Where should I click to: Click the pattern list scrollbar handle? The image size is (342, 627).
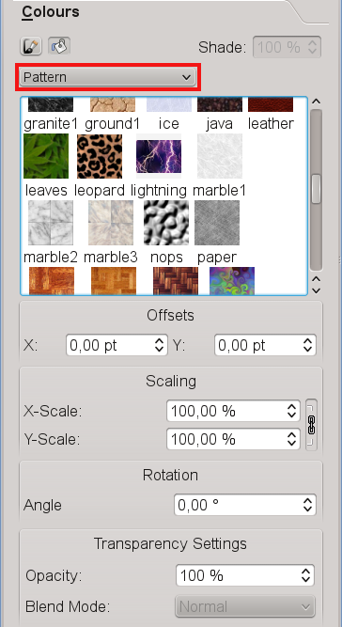(x=316, y=189)
